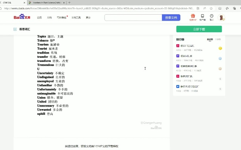This screenshot has width=241, height=150.
Task: Click the 搜索文档 search button
Action: click(171, 18)
